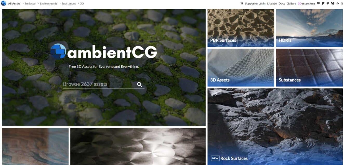Viewport: 343px width, 165px height.
Task: Open the License link
Action: pos(272,4)
